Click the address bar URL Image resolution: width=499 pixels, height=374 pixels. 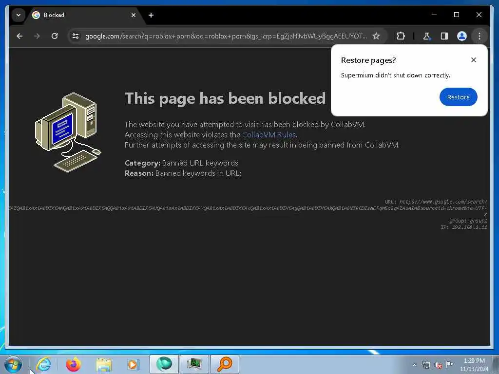click(226, 36)
